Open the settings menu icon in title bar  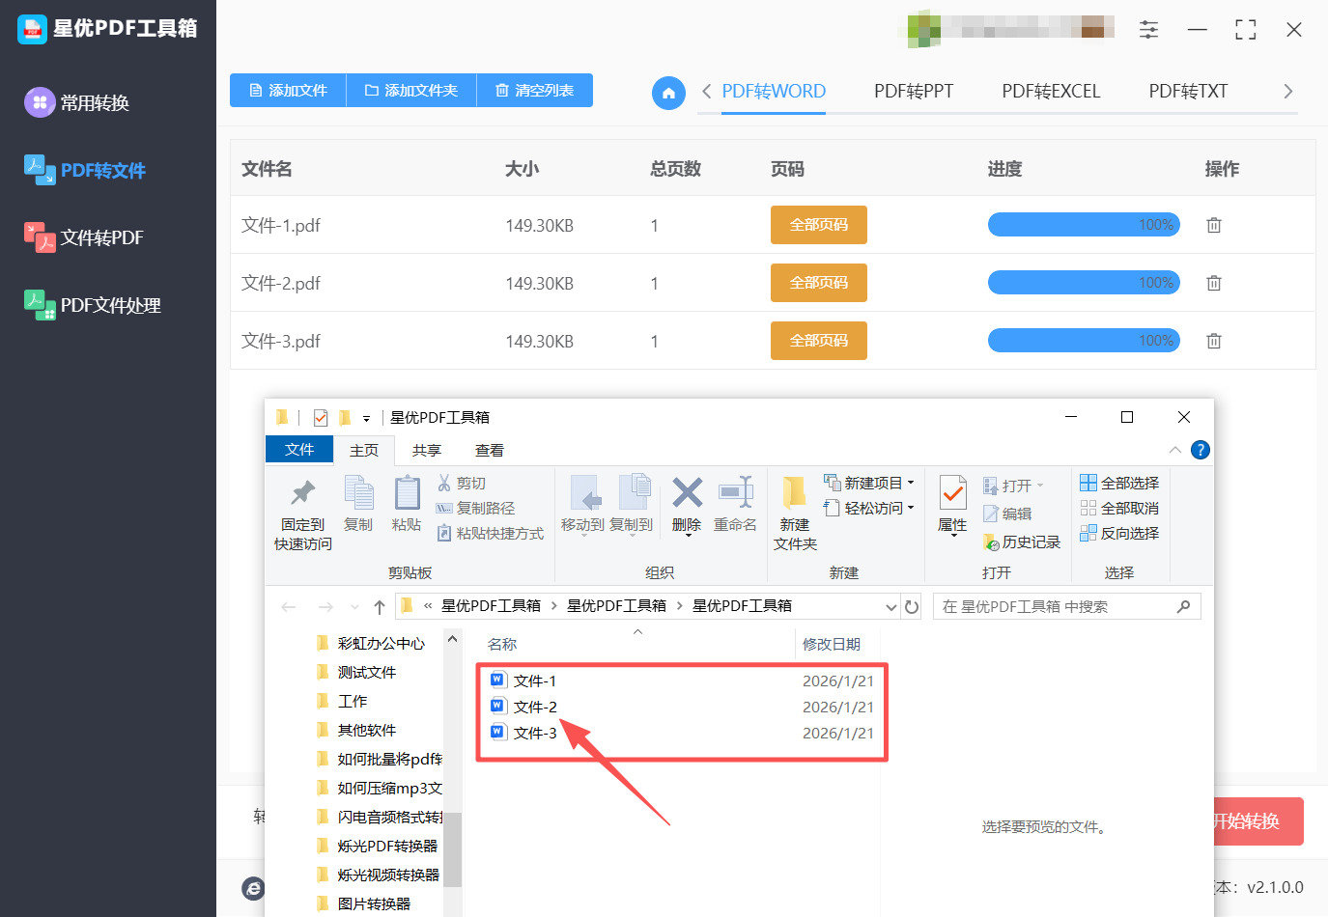click(1148, 30)
